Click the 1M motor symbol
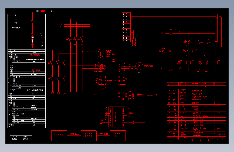Image resolution: width=234 pixels, height=152 pixels. (x=139, y=66)
